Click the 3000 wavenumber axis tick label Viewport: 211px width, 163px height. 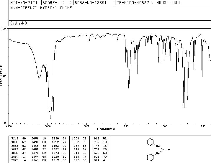48,126
